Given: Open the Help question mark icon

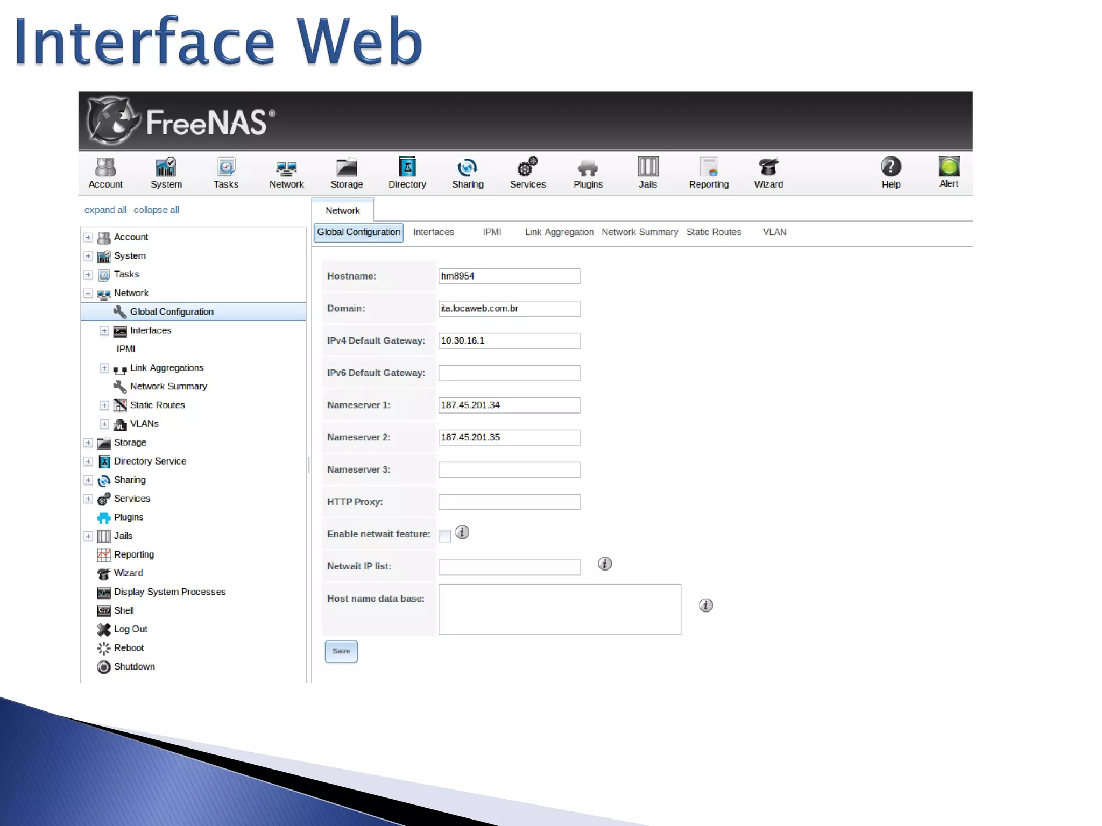Looking at the screenshot, I should pyautogui.click(x=891, y=167).
